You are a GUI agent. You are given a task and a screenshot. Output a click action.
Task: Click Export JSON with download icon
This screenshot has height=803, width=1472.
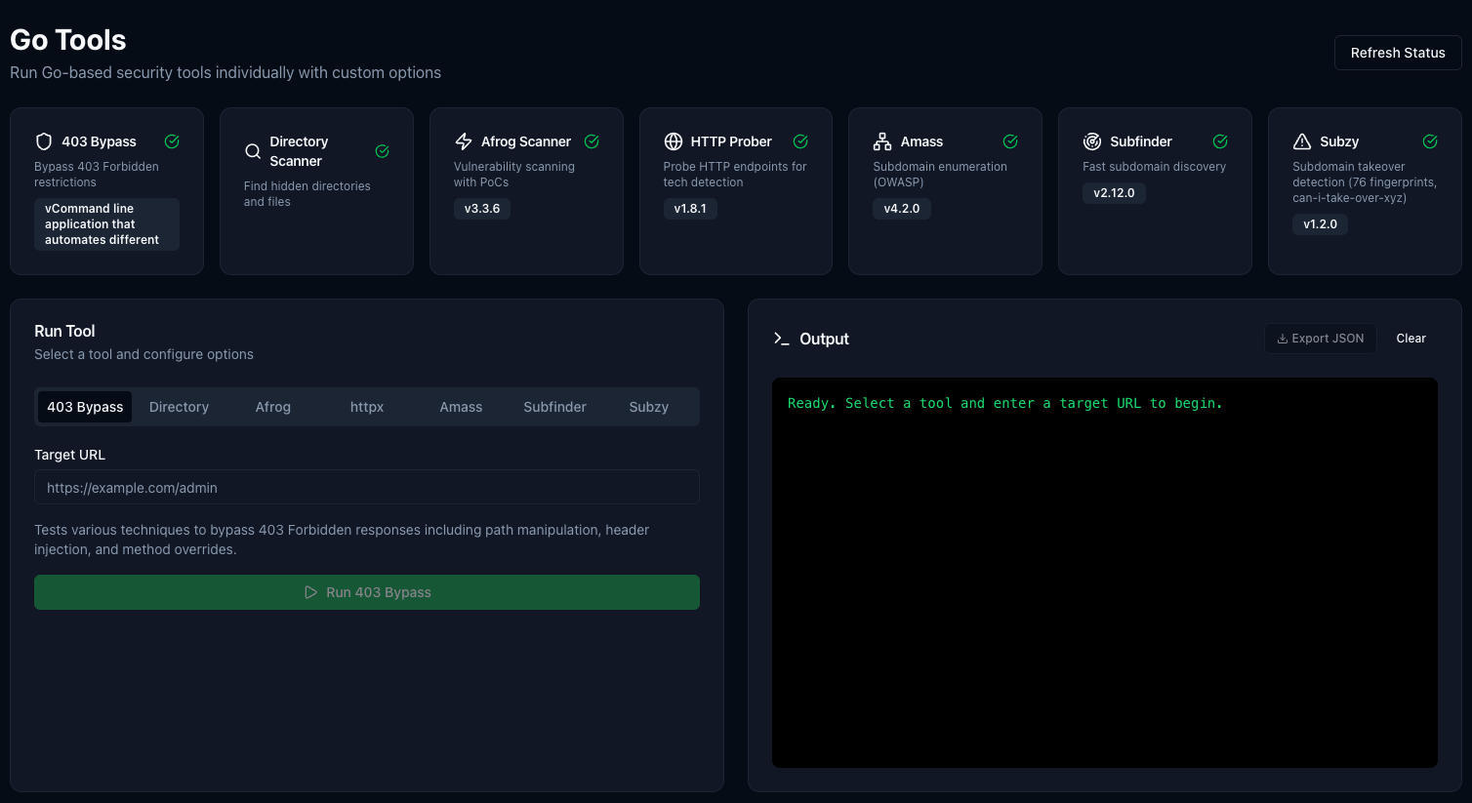coord(1320,338)
